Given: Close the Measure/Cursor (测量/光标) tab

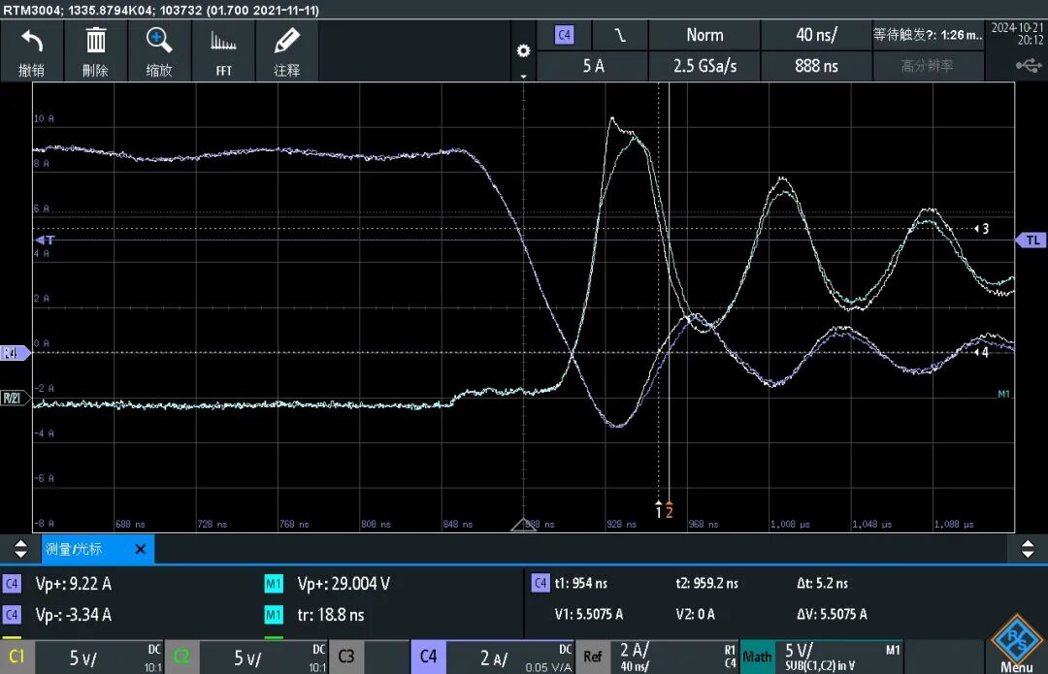Looking at the screenshot, I should pos(141,549).
